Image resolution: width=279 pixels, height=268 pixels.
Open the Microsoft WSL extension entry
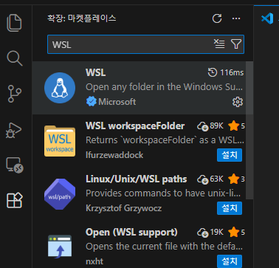click(139, 88)
